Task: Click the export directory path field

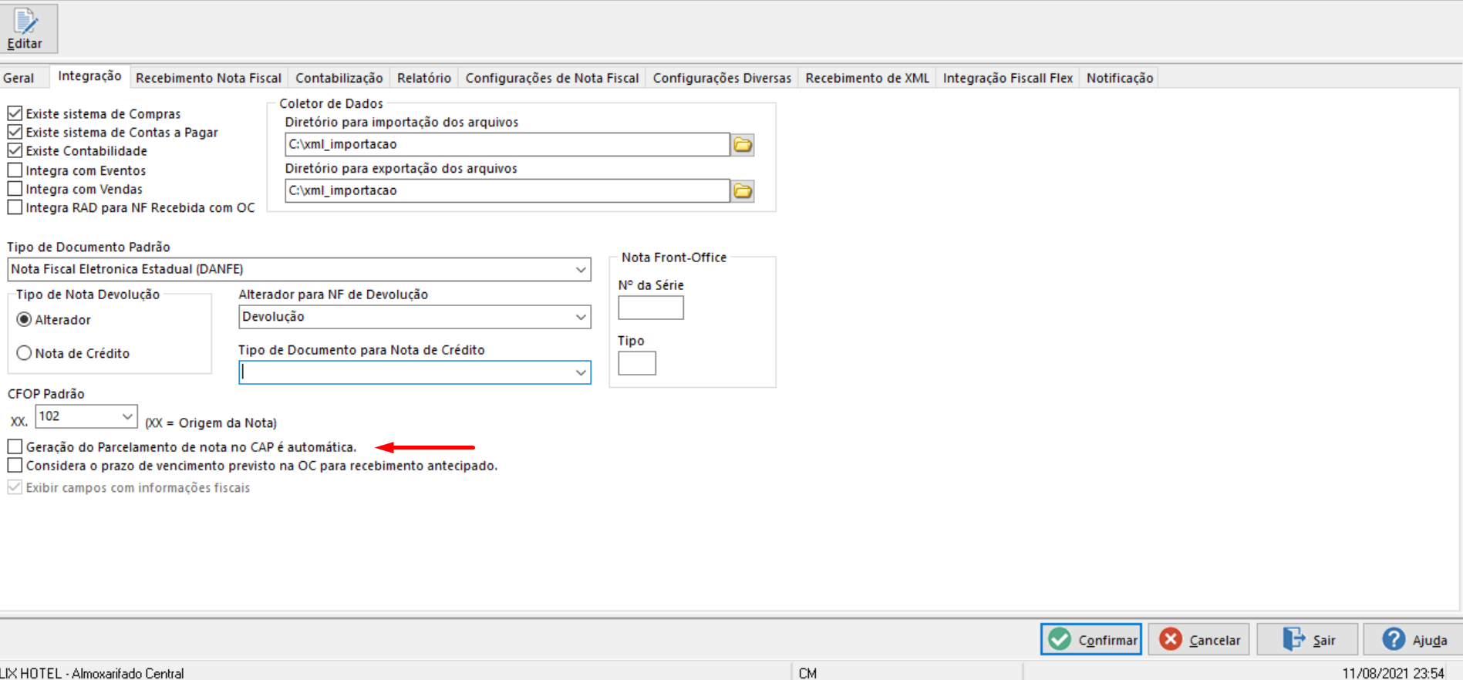Action: point(507,190)
